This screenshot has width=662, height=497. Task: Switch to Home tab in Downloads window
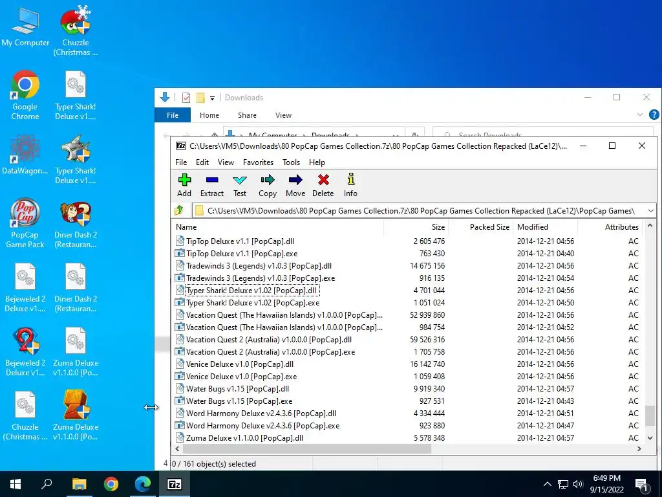pyautogui.click(x=209, y=115)
